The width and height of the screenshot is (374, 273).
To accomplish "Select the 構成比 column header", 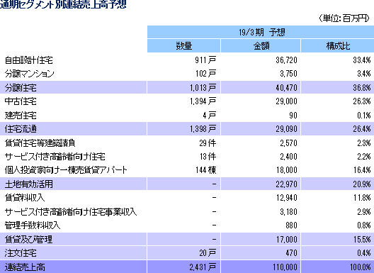I will point(337,46).
